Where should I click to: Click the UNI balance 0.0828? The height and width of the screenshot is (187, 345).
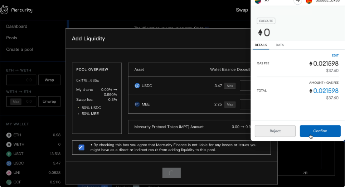tap(54, 173)
